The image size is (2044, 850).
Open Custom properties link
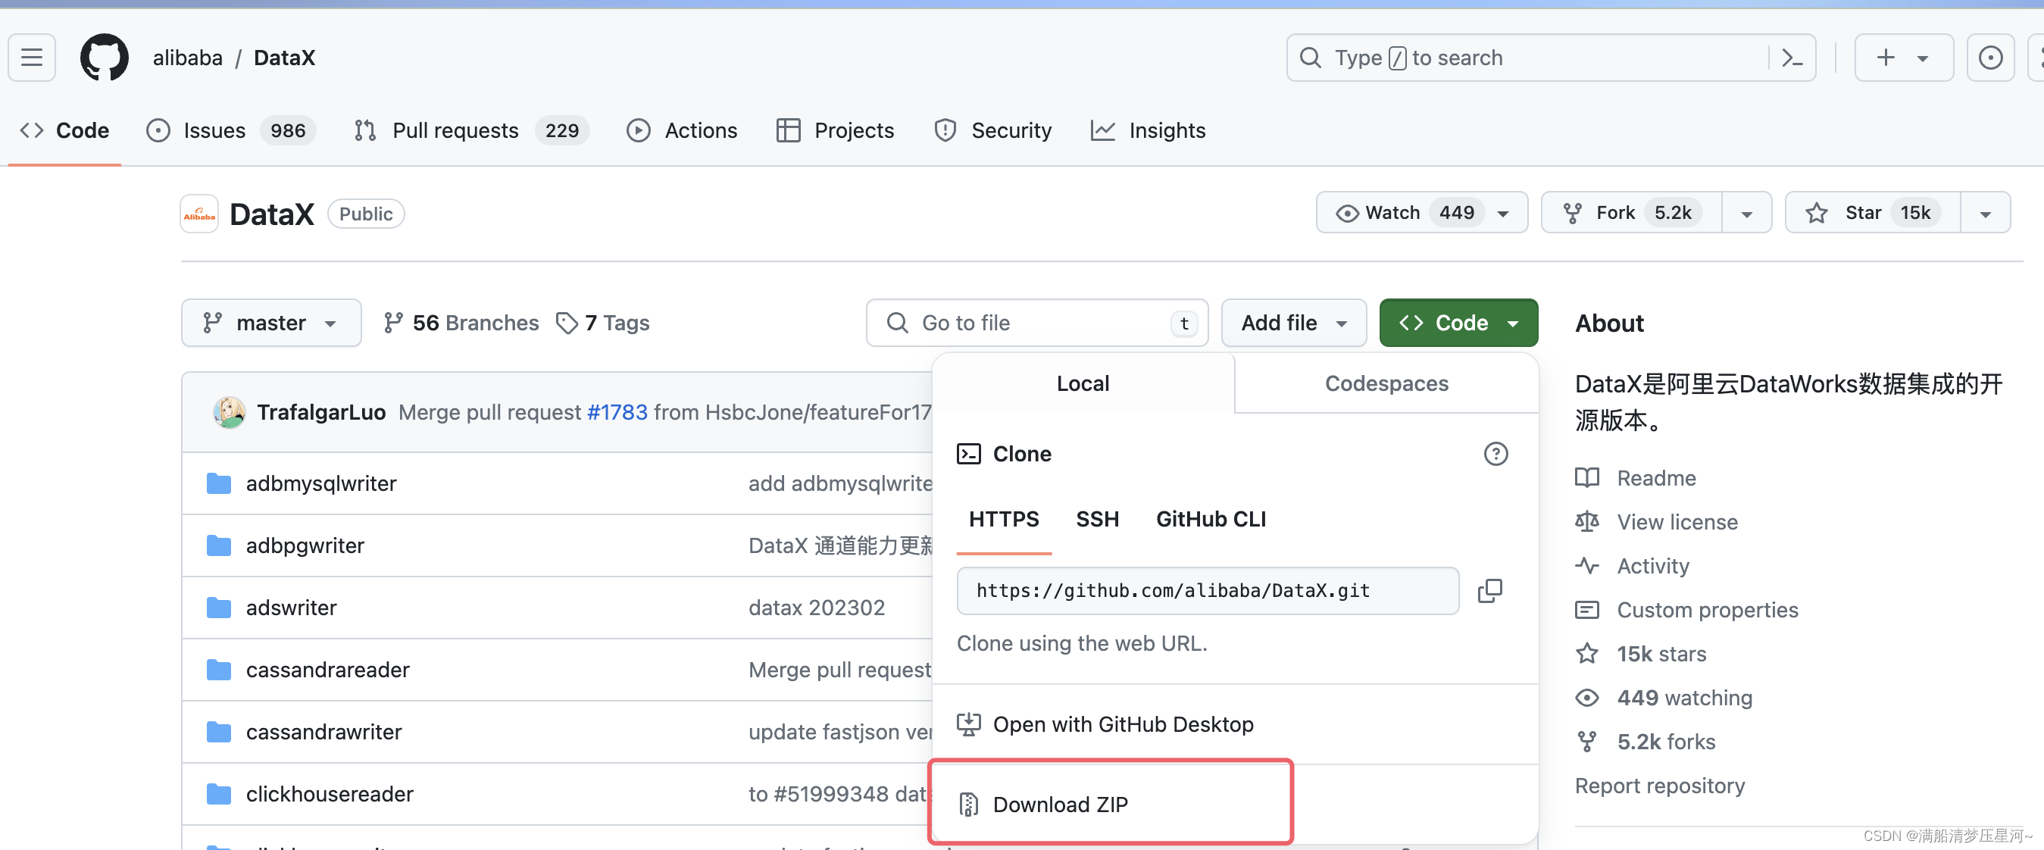(x=1707, y=610)
